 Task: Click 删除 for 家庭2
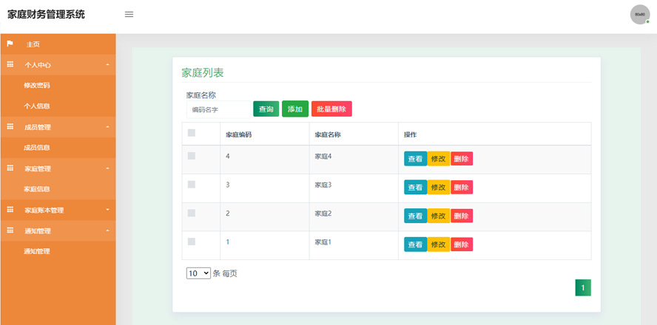462,216
